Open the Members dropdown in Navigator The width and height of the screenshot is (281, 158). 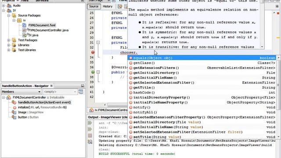[x=21, y=92]
